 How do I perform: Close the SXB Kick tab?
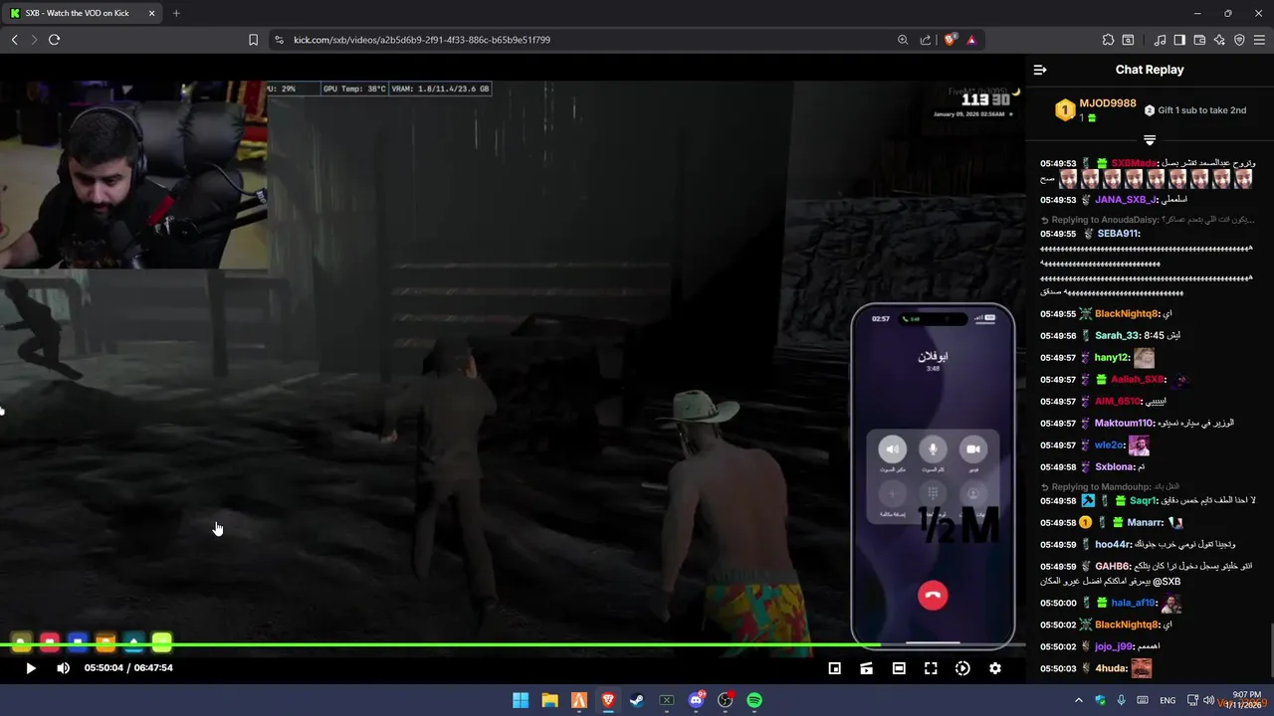151,13
